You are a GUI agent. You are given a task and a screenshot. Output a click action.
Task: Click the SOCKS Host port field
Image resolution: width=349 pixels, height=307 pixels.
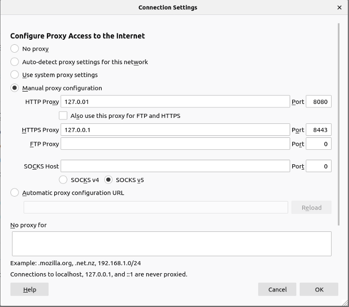click(319, 166)
